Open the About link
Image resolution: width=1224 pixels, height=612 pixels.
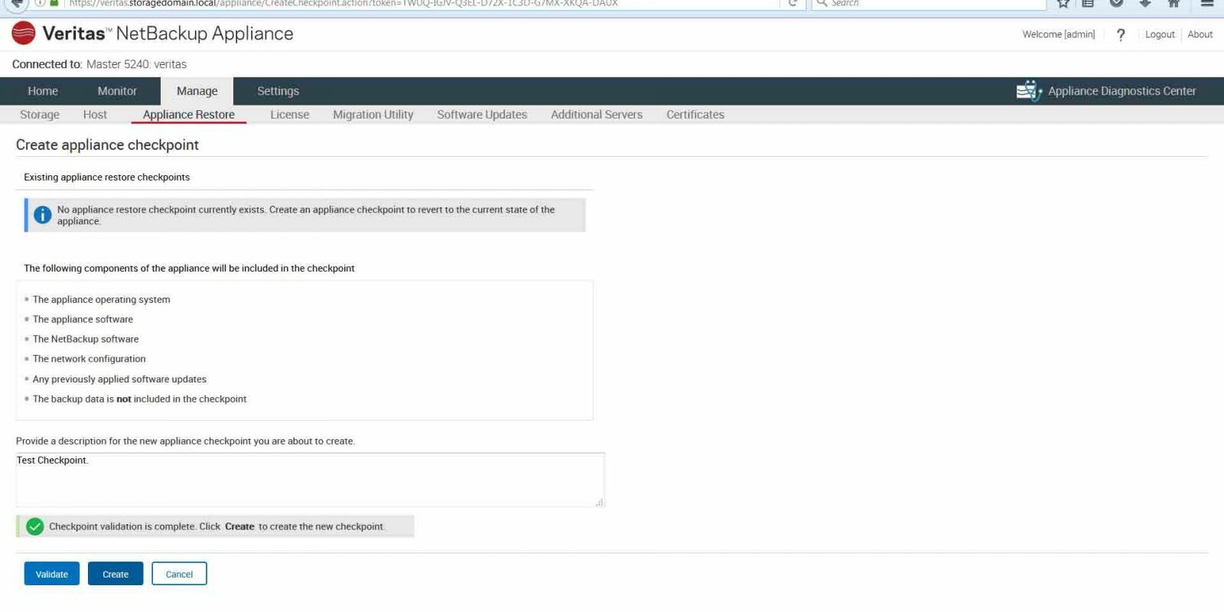[x=1200, y=34]
